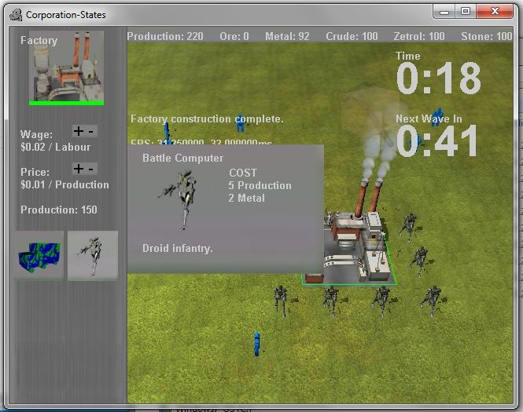Raise Price using the plus button
Screen dimensions: 523x412
click(78, 169)
